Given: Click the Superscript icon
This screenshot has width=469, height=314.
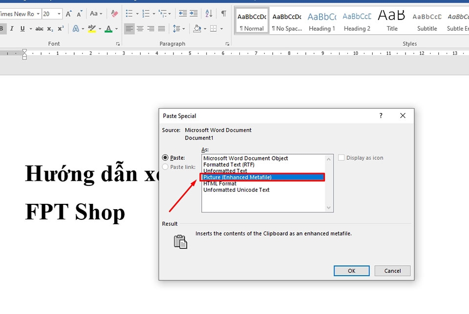Looking at the screenshot, I should 61,29.
